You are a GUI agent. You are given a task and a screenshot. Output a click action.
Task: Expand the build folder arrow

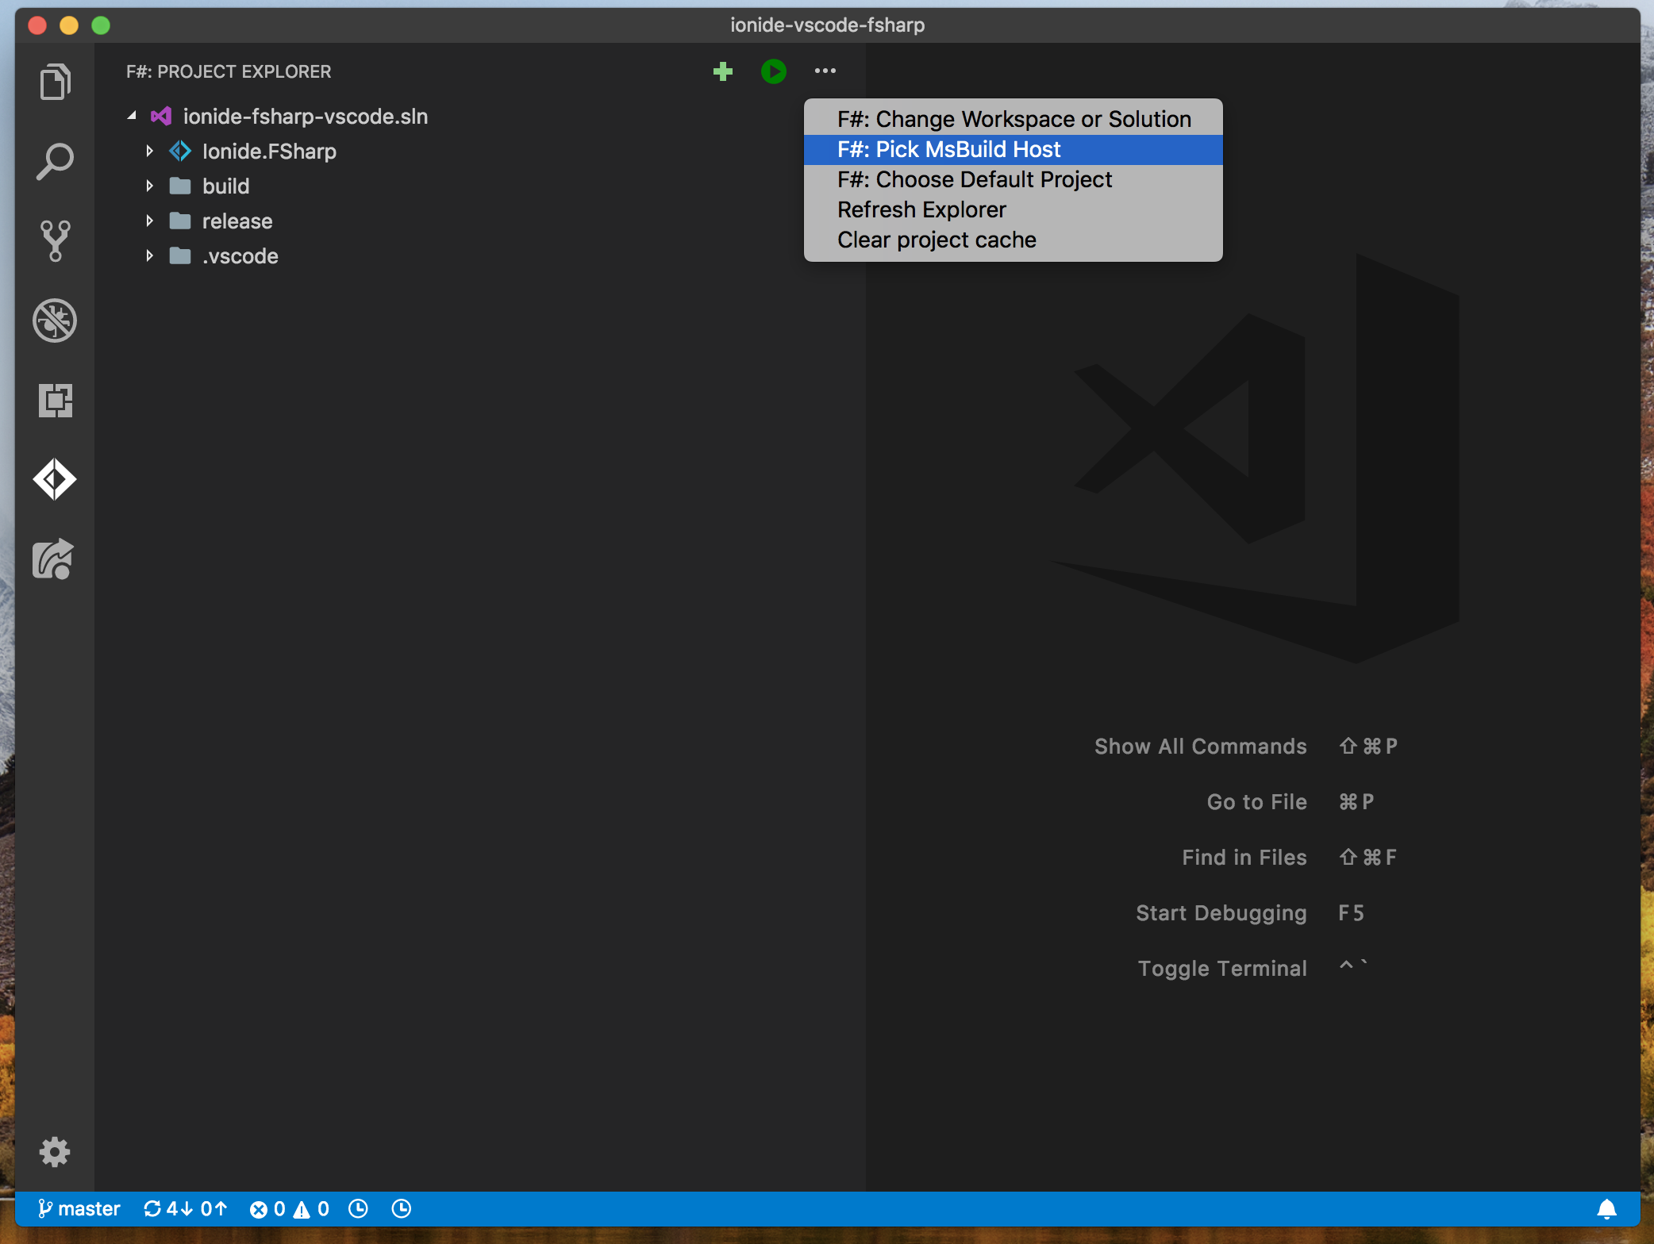pos(149,186)
